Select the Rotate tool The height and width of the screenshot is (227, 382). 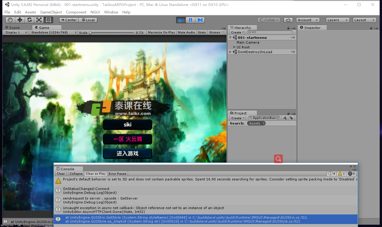[x=29, y=20]
